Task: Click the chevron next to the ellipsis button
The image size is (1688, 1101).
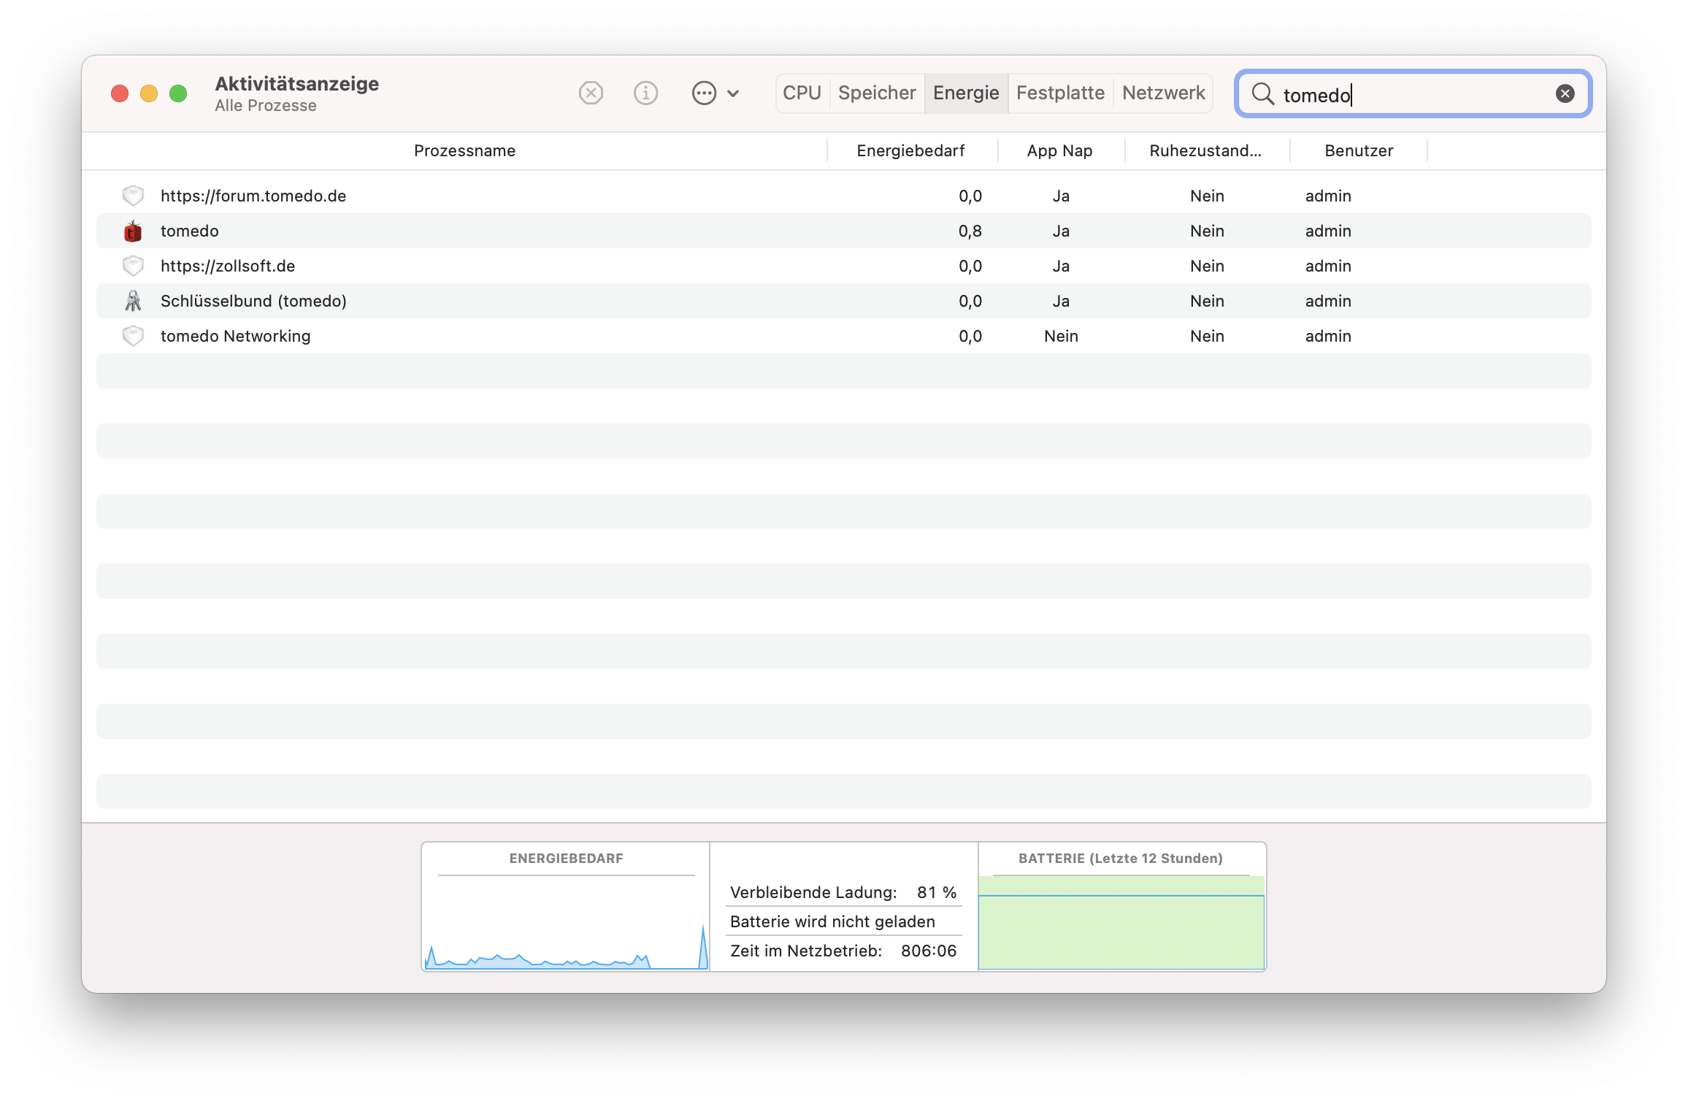Action: [x=733, y=93]
